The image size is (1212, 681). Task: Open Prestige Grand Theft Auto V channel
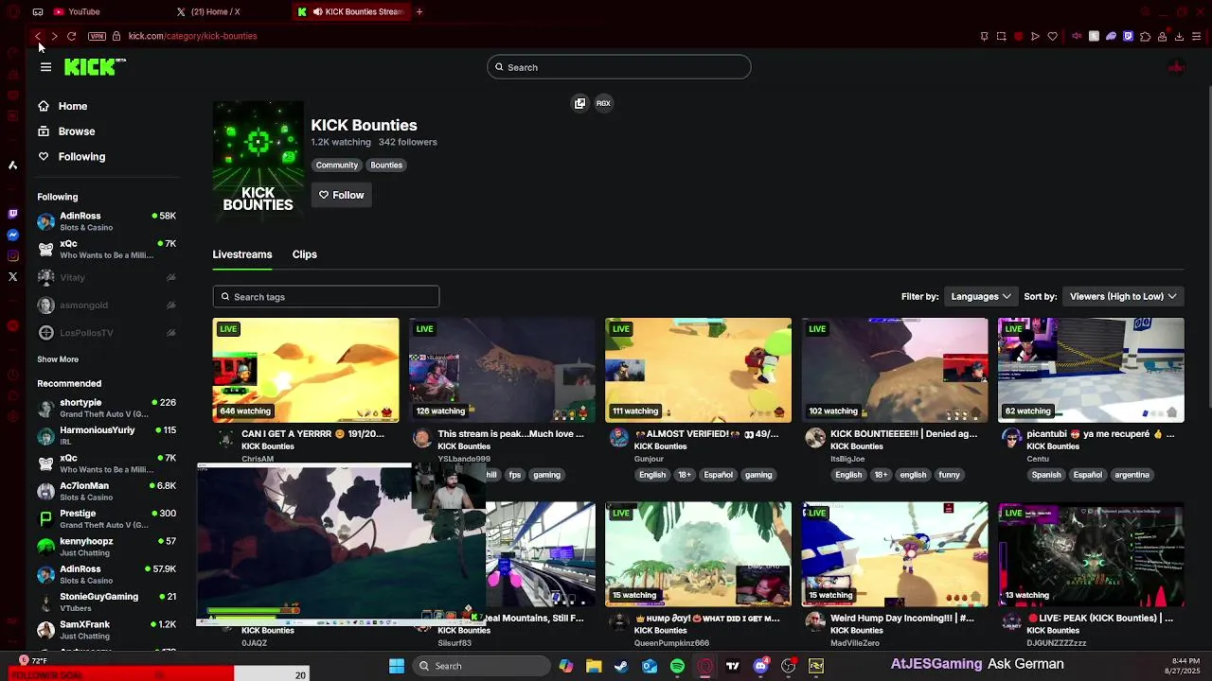click(x=107, y=518)
